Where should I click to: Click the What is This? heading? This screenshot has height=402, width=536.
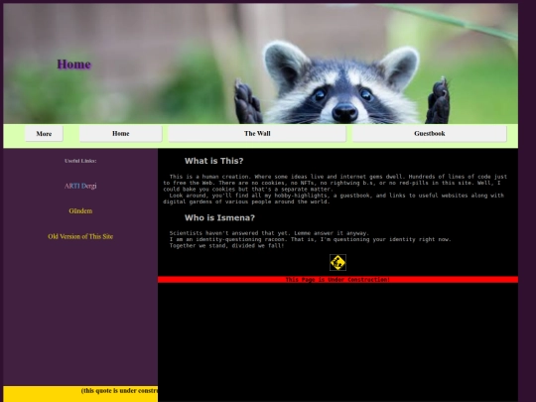click(214, 161)
